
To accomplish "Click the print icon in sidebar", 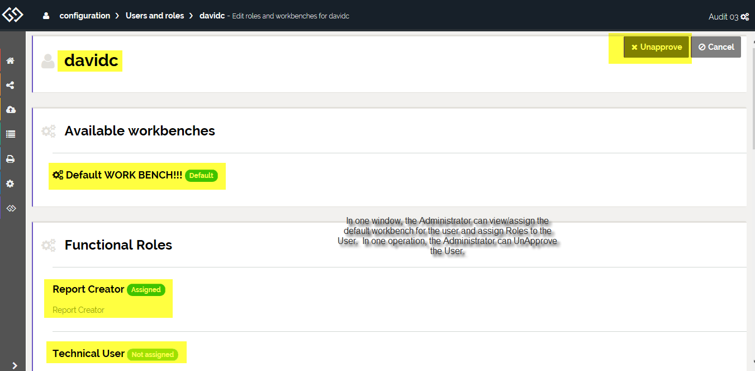I will 10,159.
